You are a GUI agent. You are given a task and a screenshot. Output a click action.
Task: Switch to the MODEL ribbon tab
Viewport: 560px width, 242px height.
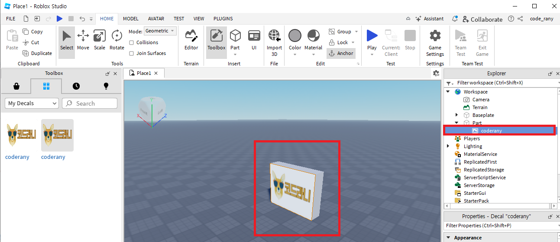point(131,19)
